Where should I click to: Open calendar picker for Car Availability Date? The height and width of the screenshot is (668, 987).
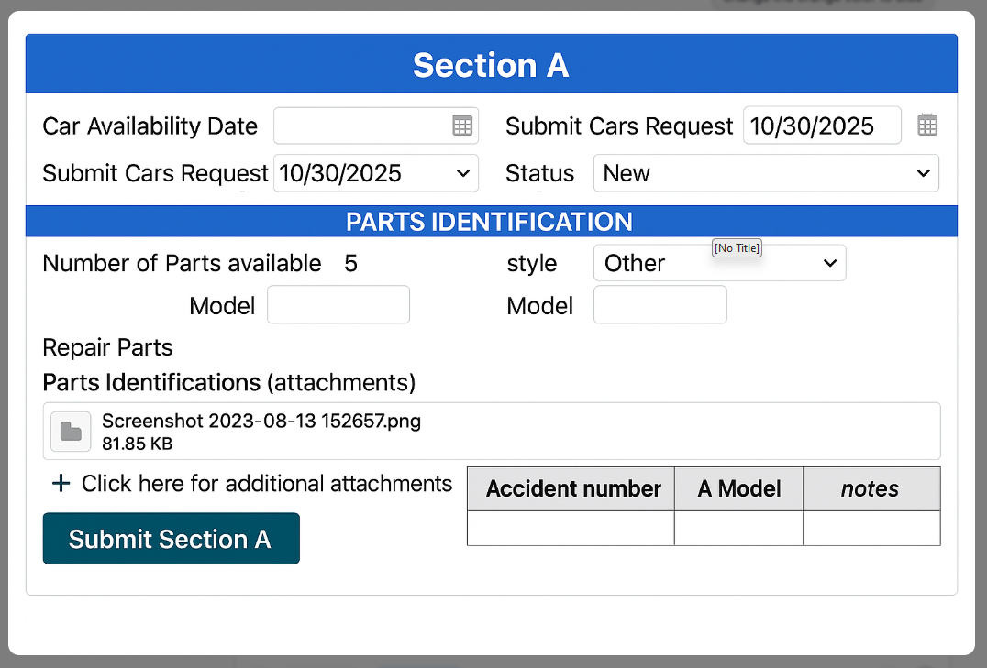pos(462,126)
